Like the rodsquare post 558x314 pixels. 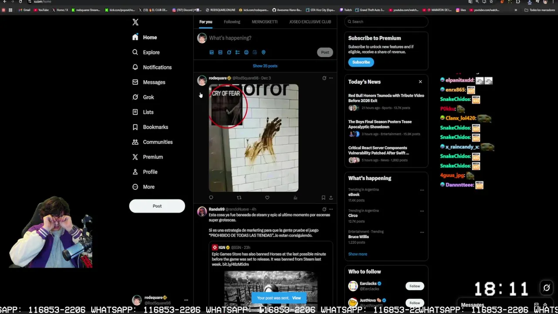coord(267,198)
